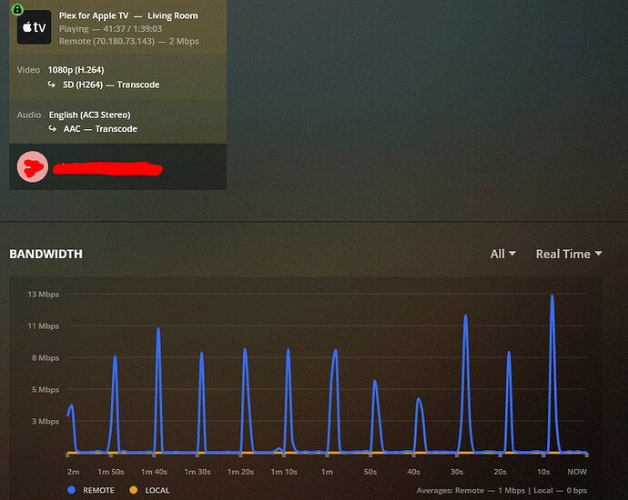Click the '50s' time axis label

(x=370, y=472)
